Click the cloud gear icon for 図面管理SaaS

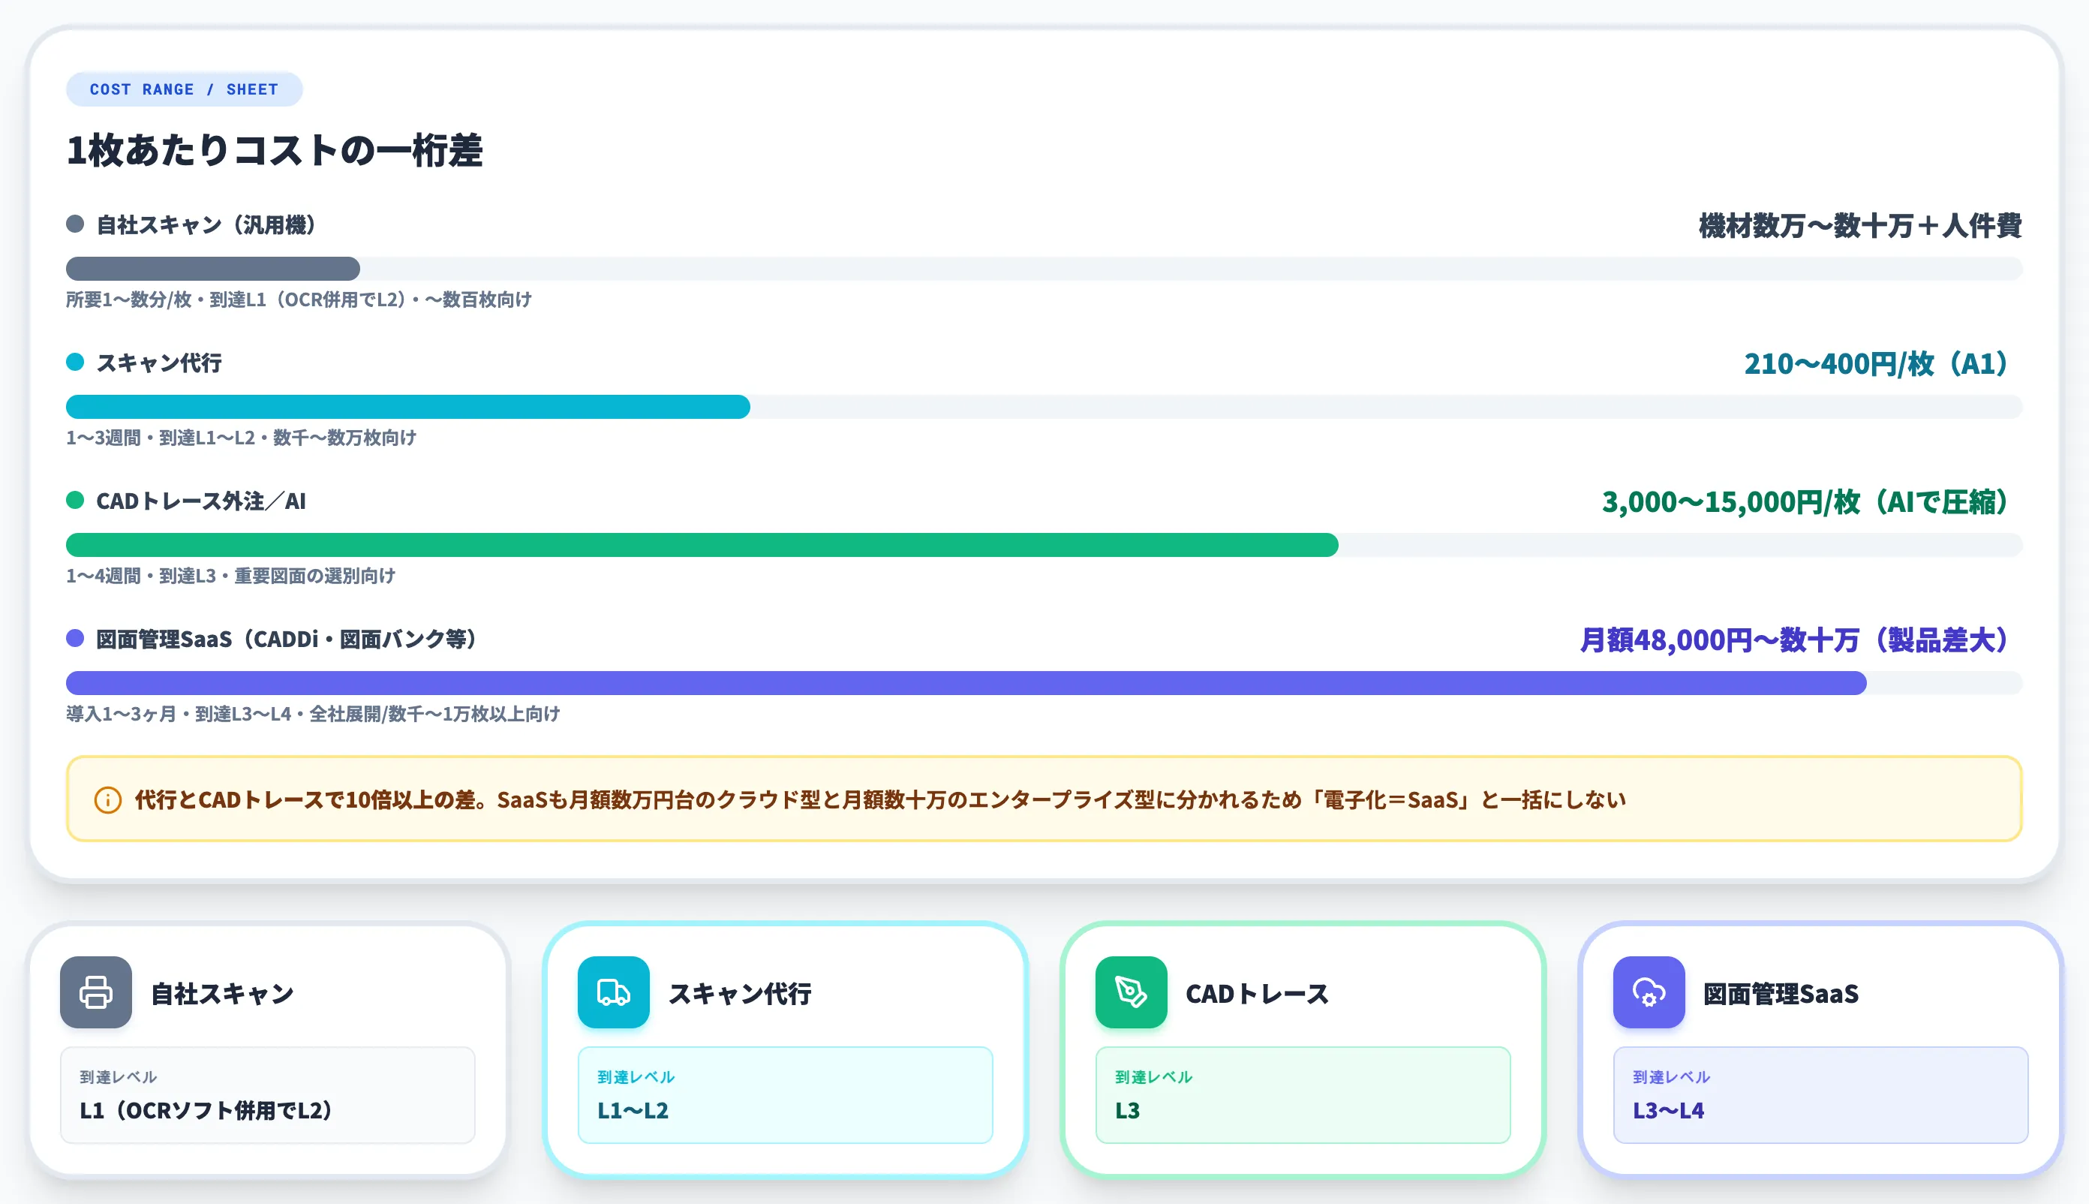click(1649, 992)
